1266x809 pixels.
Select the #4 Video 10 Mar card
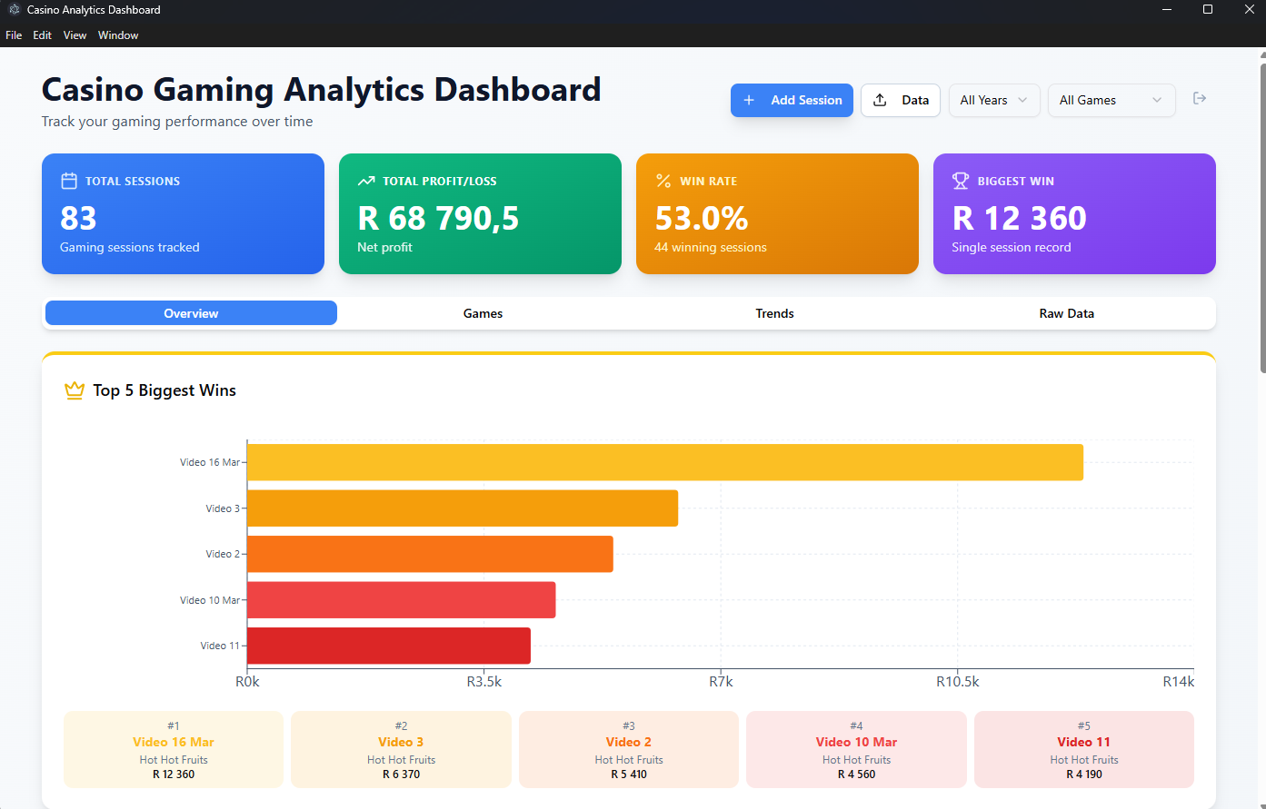point(856,749)
